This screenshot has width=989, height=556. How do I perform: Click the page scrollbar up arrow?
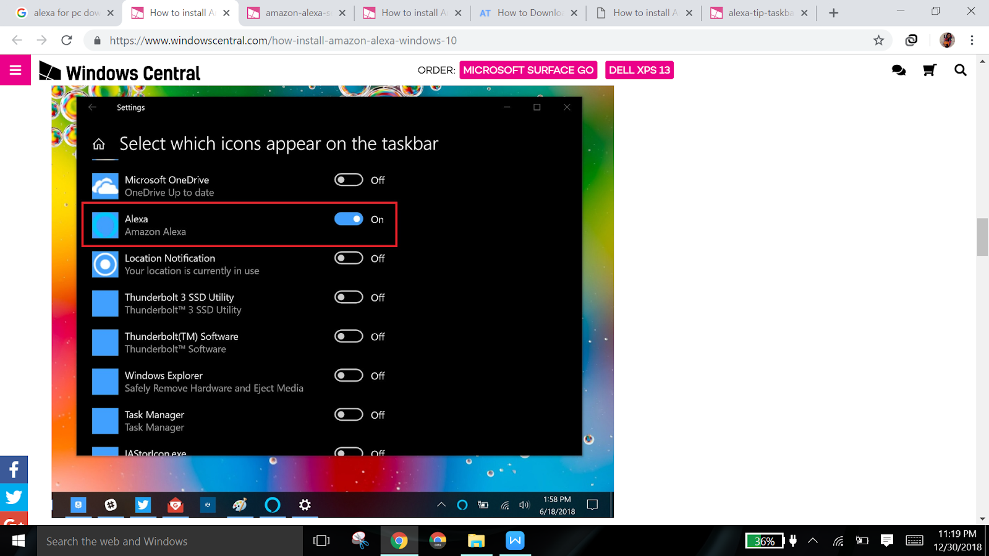click(x=982, y=61)
